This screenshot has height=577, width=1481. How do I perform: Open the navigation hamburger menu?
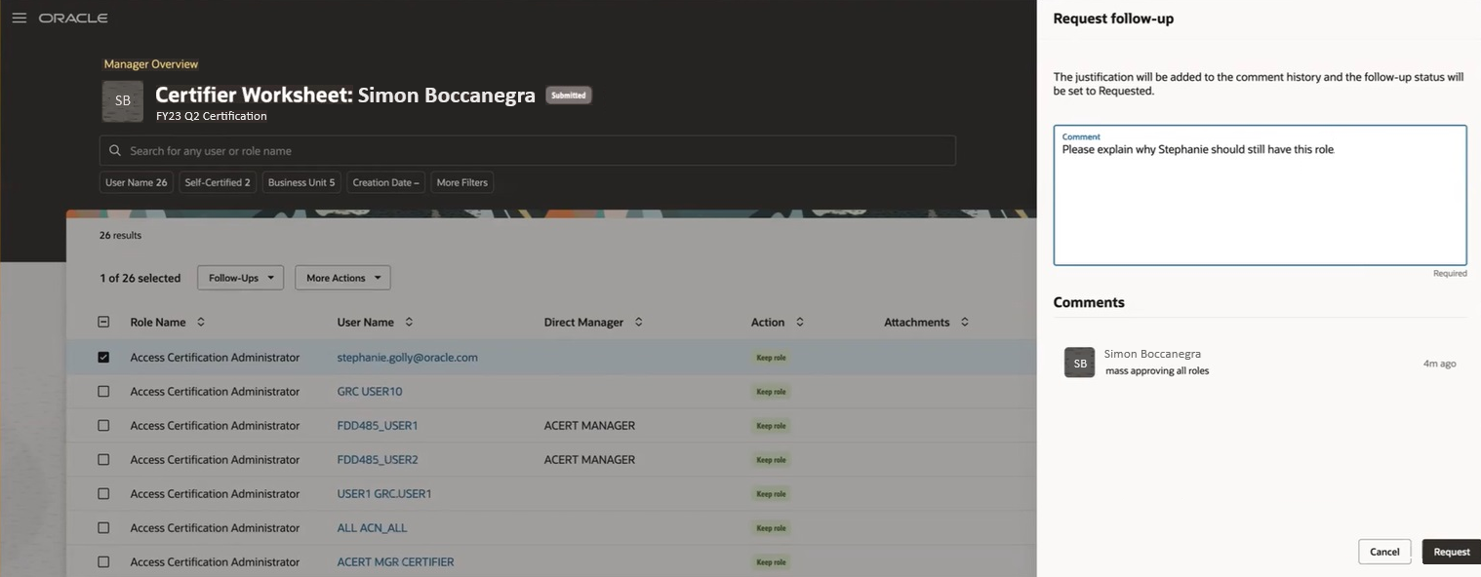point(19,17)
